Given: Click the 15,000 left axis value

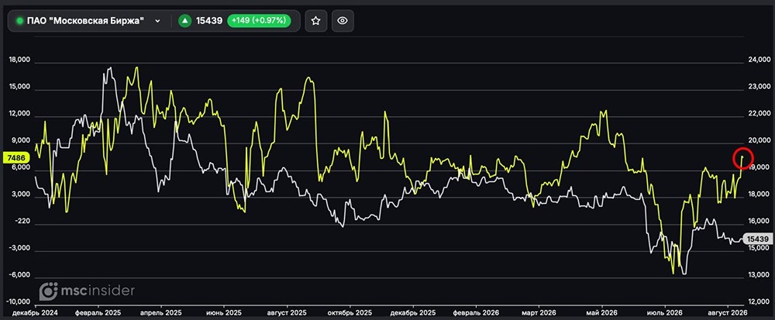Looking at the screenshot, I should [x=20, y=87].
